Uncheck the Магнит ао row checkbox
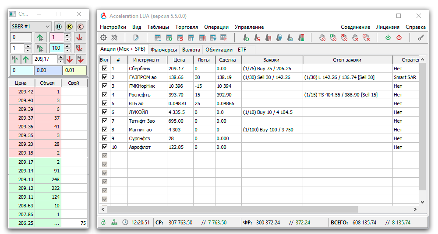The height and width of the screenshot is (234, 438). (105, 129)
